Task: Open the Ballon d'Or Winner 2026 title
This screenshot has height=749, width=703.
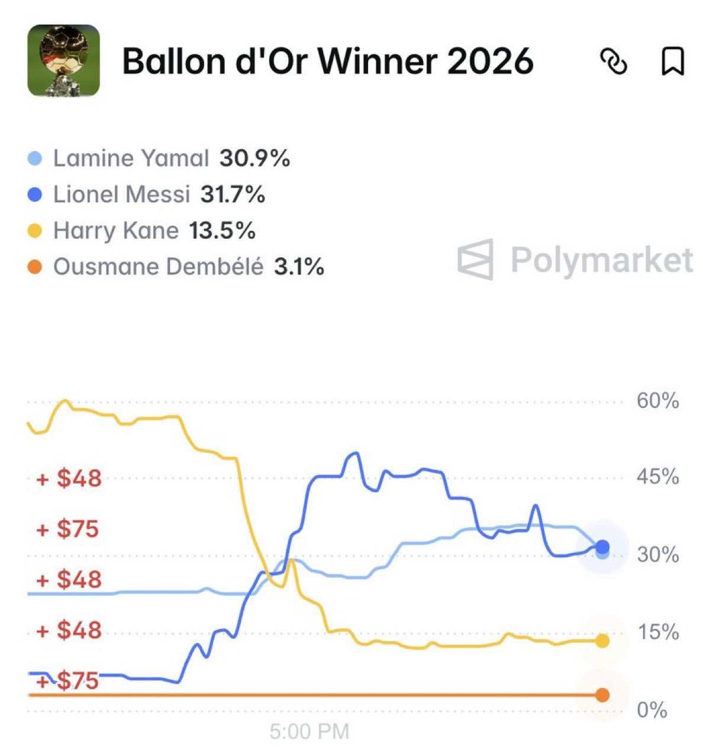Action: (x=328, y=61)
